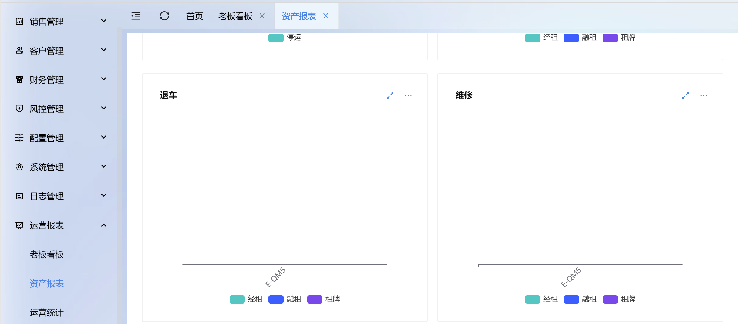Open 老板看板 in the sidebar submenu
The image size is (738, 324).
pos(47,254)
